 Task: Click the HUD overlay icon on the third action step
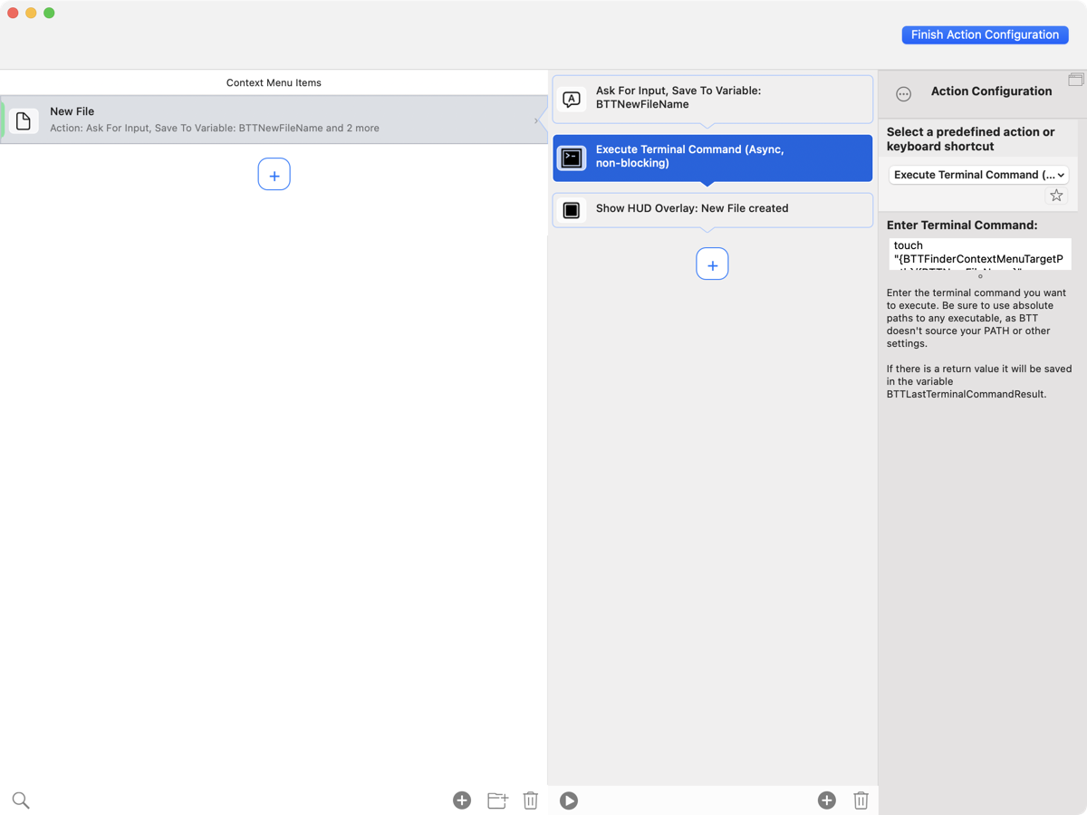[x=572, y=209]
